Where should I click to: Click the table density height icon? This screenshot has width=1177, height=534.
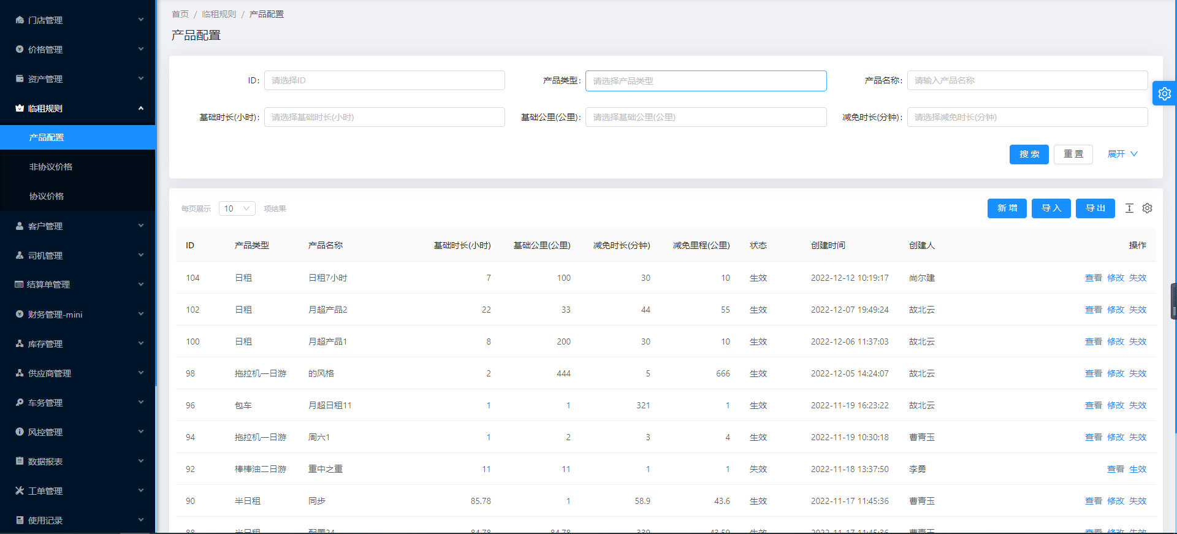(x=1129, y=208)
